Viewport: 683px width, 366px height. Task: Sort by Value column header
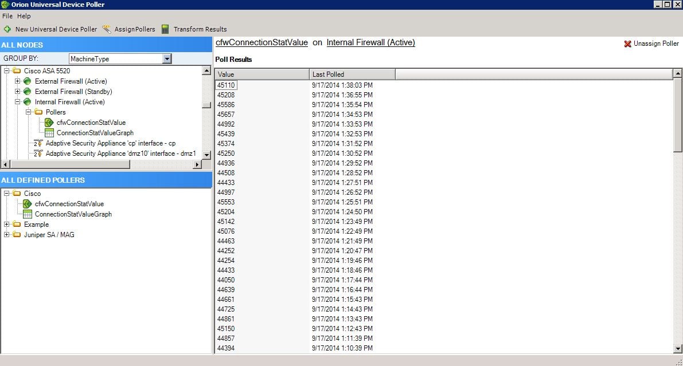(x=262, y=74)
